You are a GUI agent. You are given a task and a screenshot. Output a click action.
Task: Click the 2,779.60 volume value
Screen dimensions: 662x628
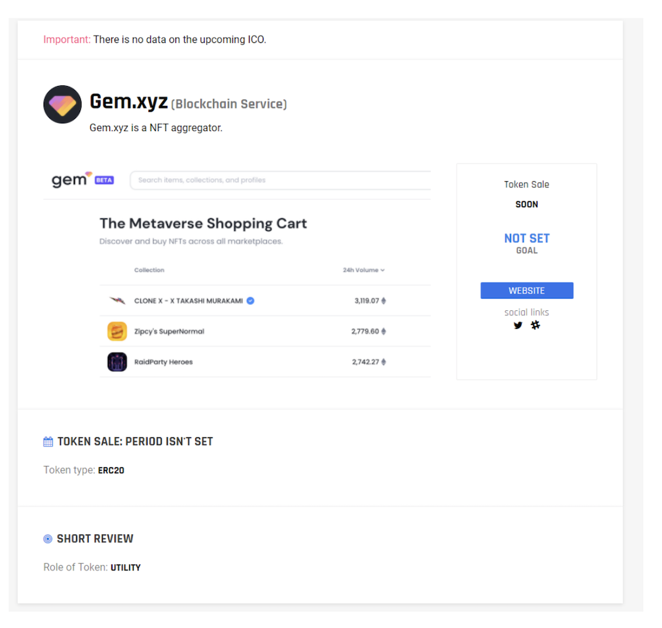tap(365, 332)
